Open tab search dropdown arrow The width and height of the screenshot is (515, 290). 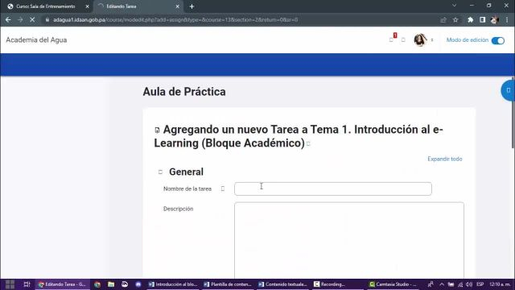pyautogui.click(x=454, y=6)
